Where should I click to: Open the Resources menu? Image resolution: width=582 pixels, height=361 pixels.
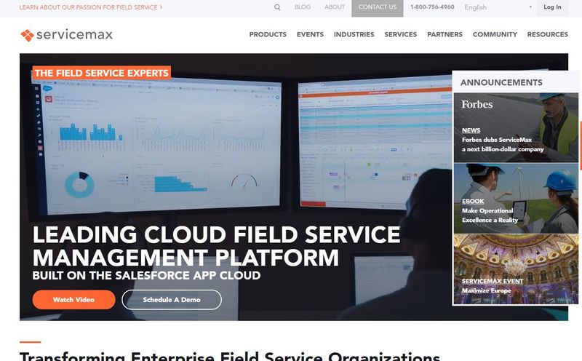click(548, 34)
